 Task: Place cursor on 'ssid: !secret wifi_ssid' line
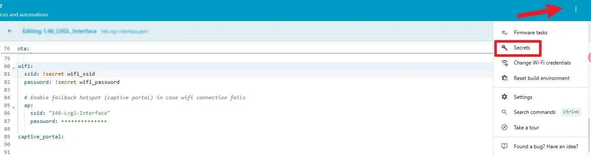(59, 74)
